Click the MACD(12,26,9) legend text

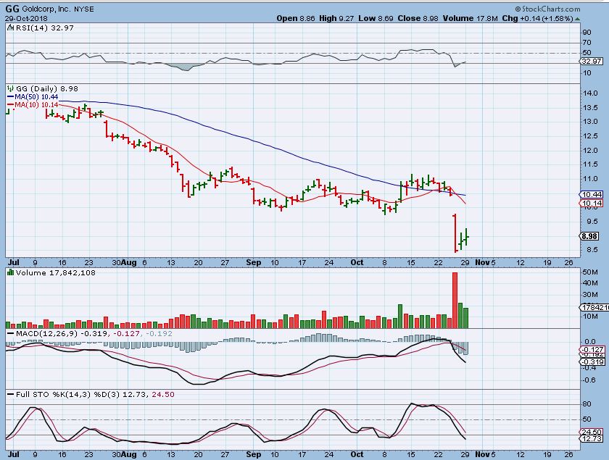(x=46, y=334)
